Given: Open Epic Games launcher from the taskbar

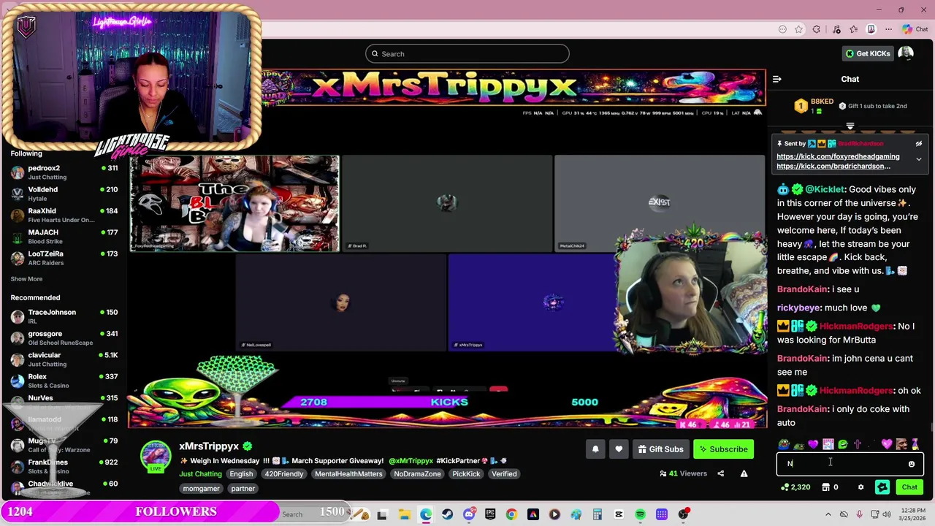Looking at the screenshot, I should click(x=490, y=514).
